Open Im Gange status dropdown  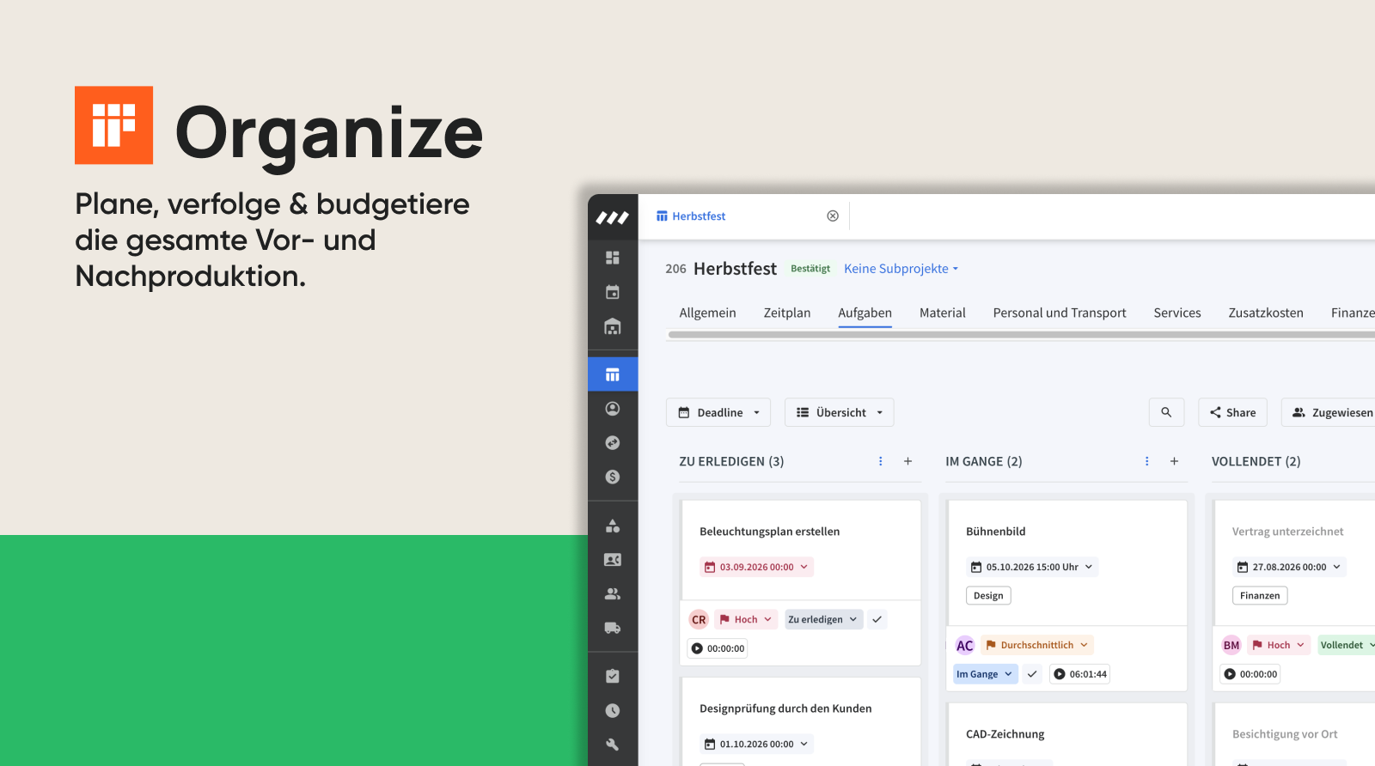985,674
